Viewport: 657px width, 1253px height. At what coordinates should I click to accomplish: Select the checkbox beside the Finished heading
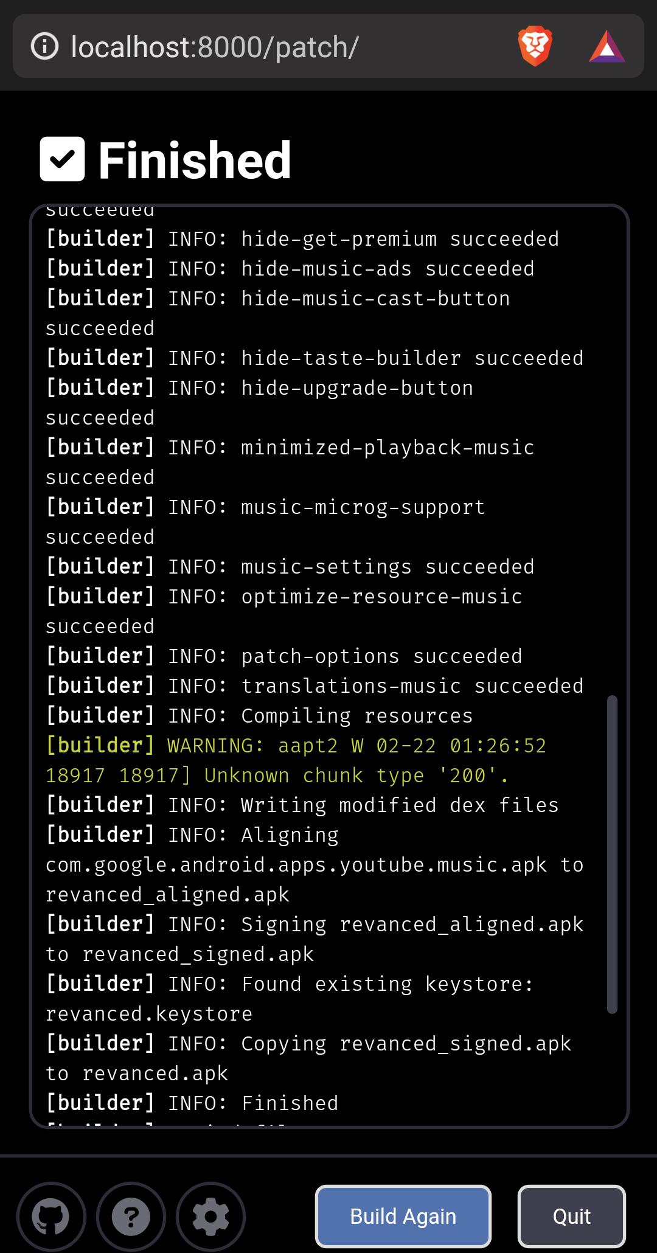(61, 159)
